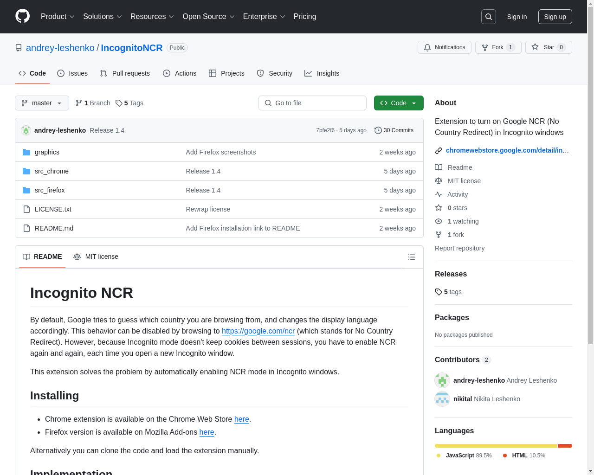Open the andrey-leshenko owner link
This screenshot has width=594, height=475.
pos(60,48)
